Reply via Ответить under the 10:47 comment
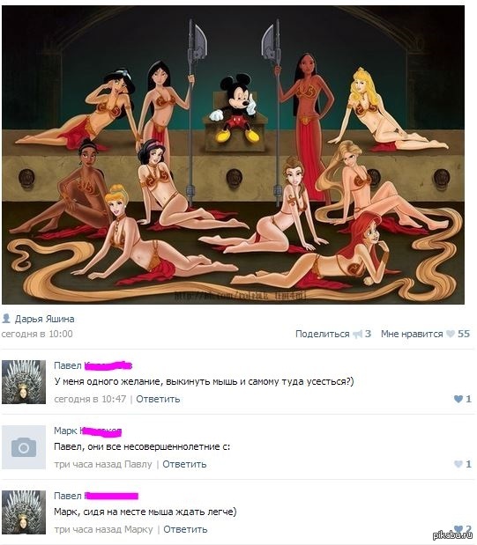Image resolution: width=477 pixels, height=545 pixels. [158, 399]
